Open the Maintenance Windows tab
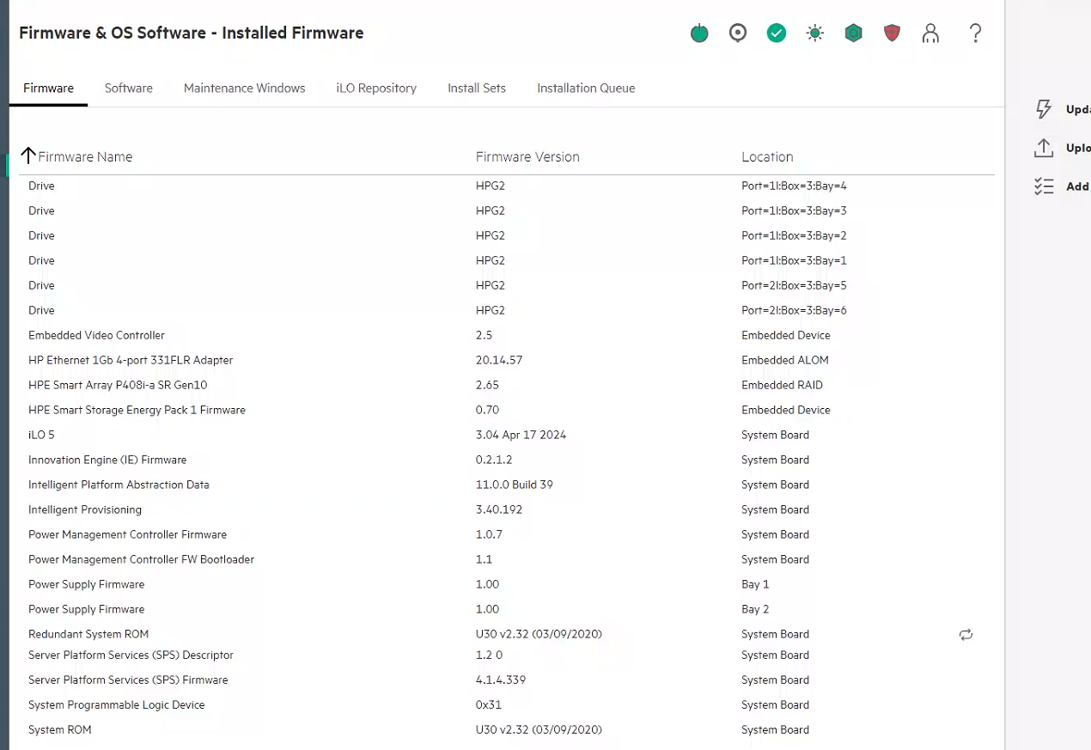This screenshot has width=1091, height=750. (x=244, y=88)
